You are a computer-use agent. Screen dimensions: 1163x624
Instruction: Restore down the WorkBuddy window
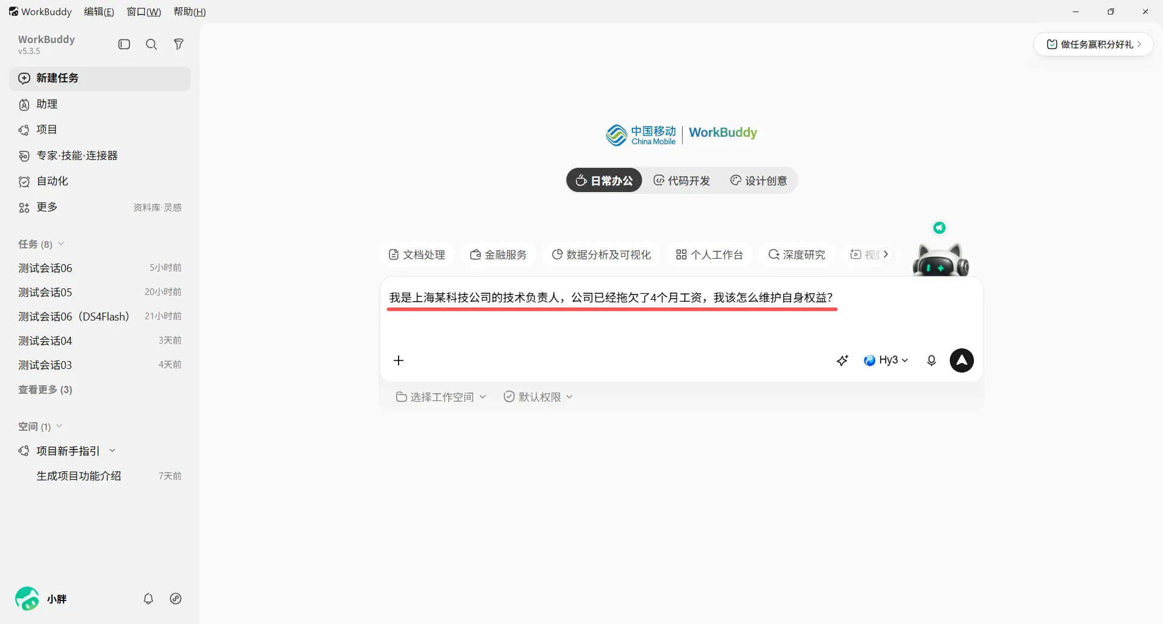click(1110, 12)
